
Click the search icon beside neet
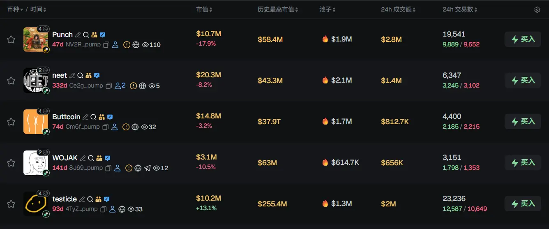click(x=80, y=76)
